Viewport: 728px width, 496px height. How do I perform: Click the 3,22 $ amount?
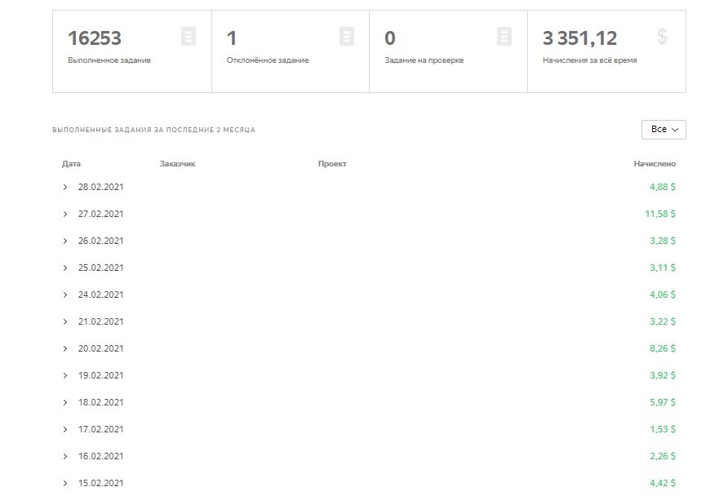pos(663,321)
